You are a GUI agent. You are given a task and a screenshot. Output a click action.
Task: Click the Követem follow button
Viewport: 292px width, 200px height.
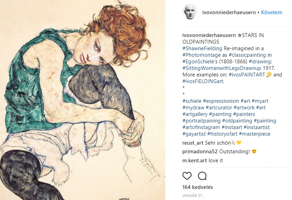(x=272, y=12)
